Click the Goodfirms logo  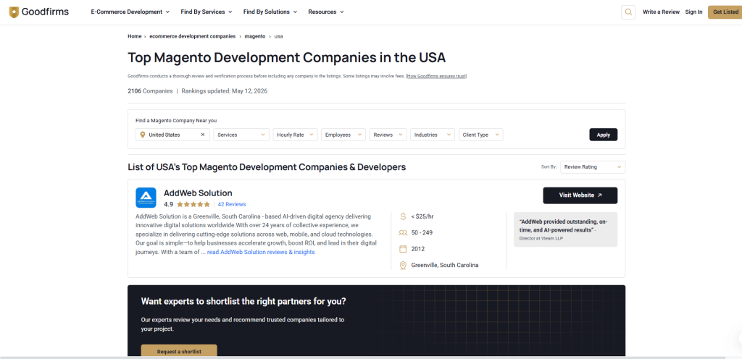pyautogui.click(x=39, y=12)
